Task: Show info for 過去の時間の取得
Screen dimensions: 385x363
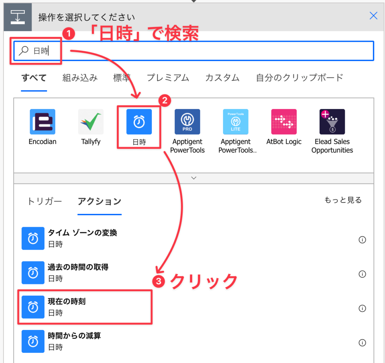Action: click(362, 274)
